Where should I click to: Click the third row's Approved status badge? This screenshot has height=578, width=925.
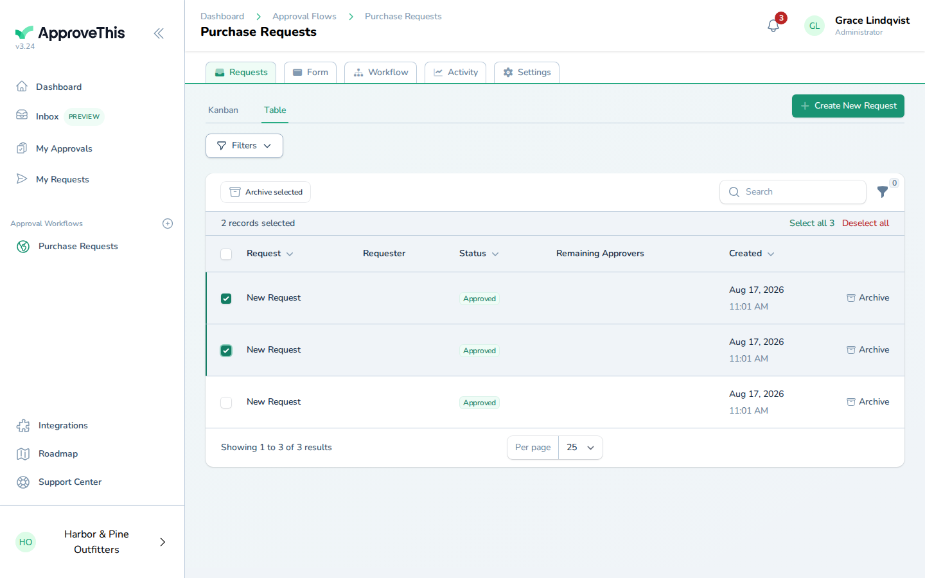pos(479,403)
